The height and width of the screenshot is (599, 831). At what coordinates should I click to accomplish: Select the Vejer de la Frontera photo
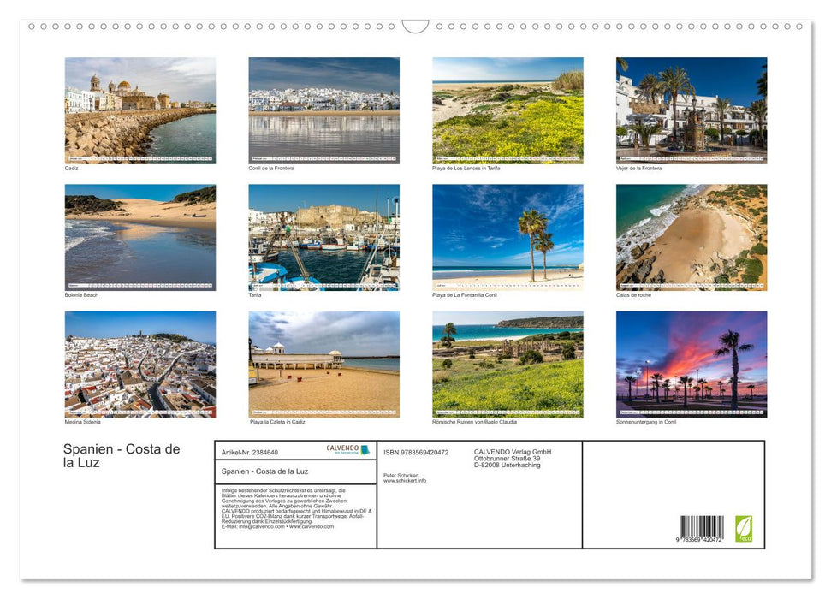(692, 110)
